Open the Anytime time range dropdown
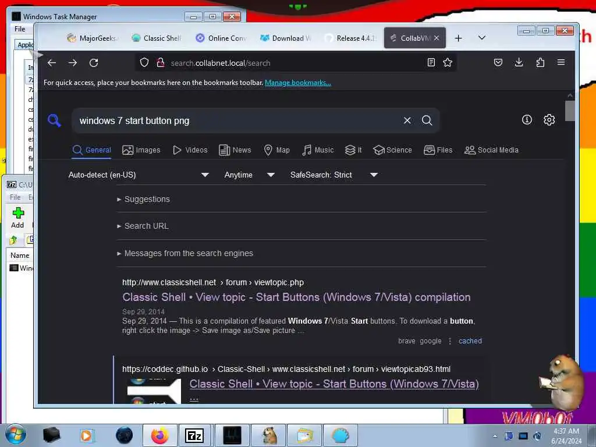Screen dimensions: 596x447 (x=249, y=175)
